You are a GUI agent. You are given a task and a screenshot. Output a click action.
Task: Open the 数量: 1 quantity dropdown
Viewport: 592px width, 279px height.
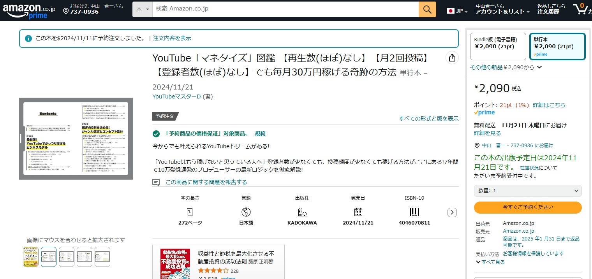tap(528, 191)
